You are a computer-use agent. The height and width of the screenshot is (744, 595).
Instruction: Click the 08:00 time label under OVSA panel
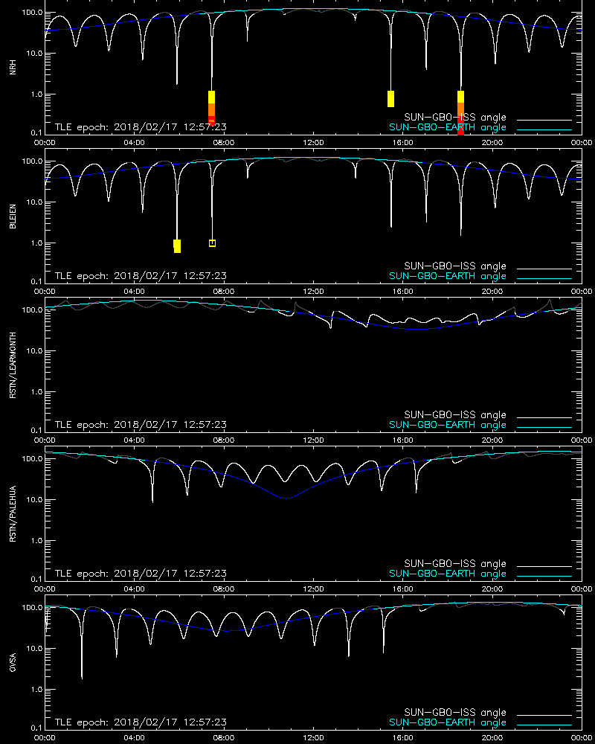(223, 738)
